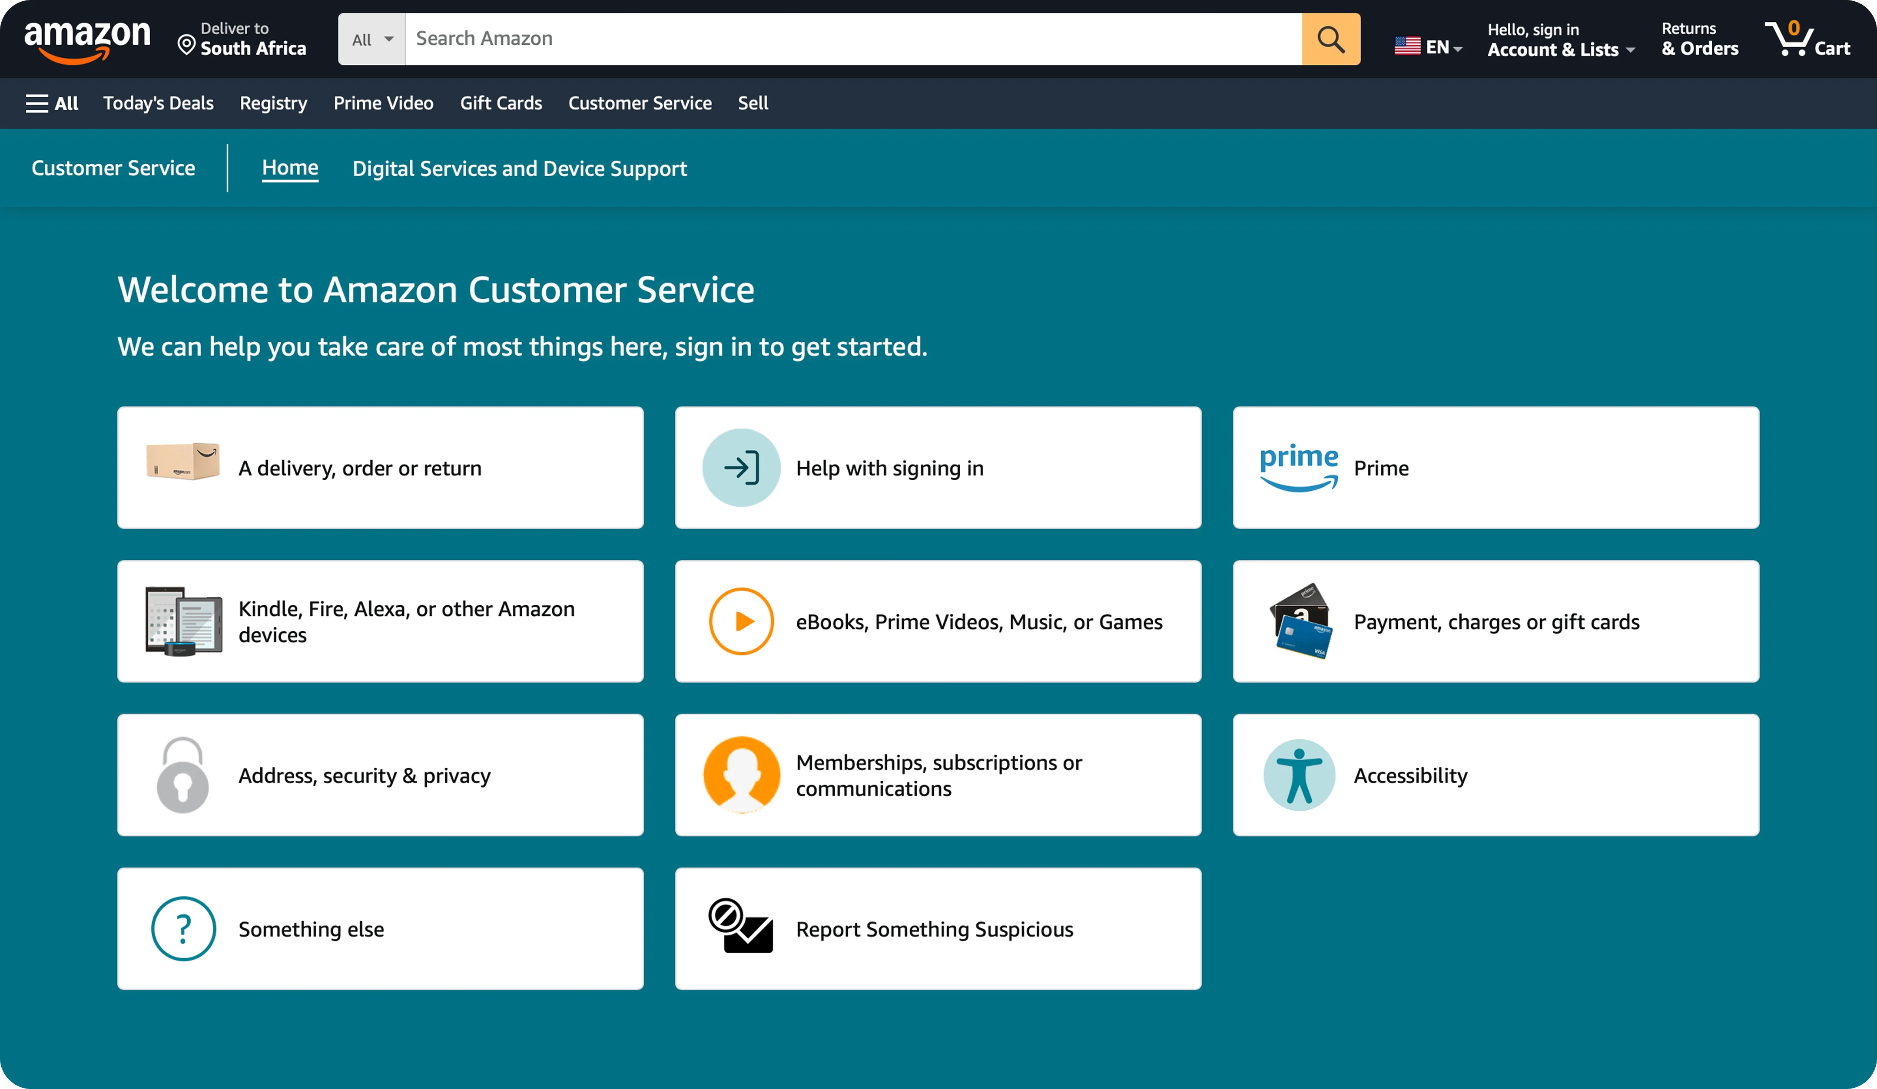Screen dimensions: 1877x1089
Task: Click the sign-in arrow icon
Action: tap(741, 468)
